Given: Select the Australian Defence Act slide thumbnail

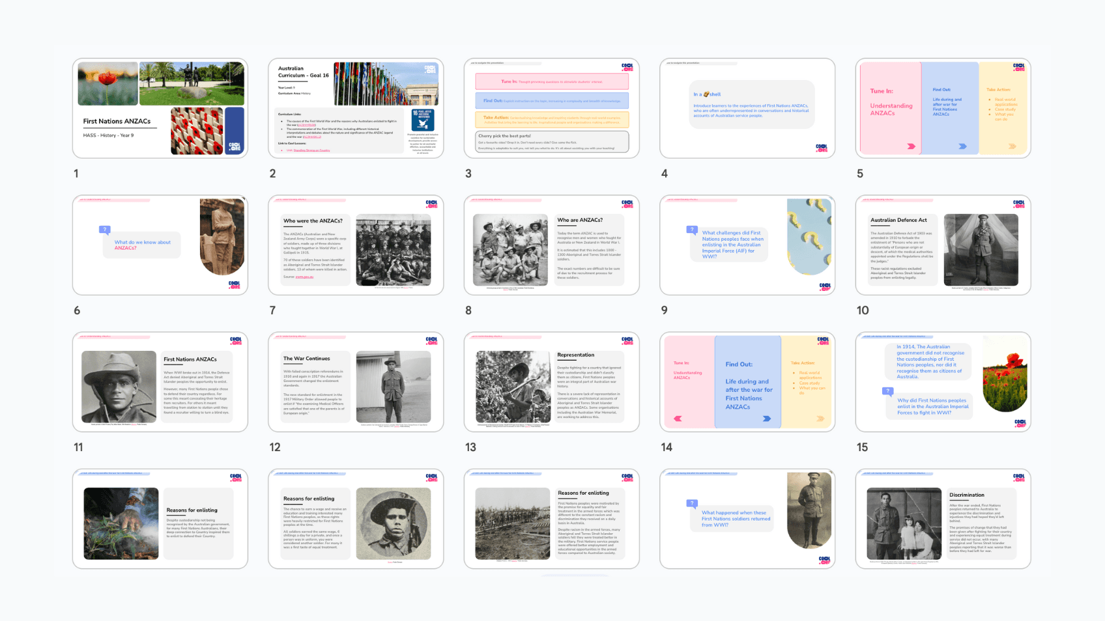Looking at the screenshot, I should click(943, 245).
